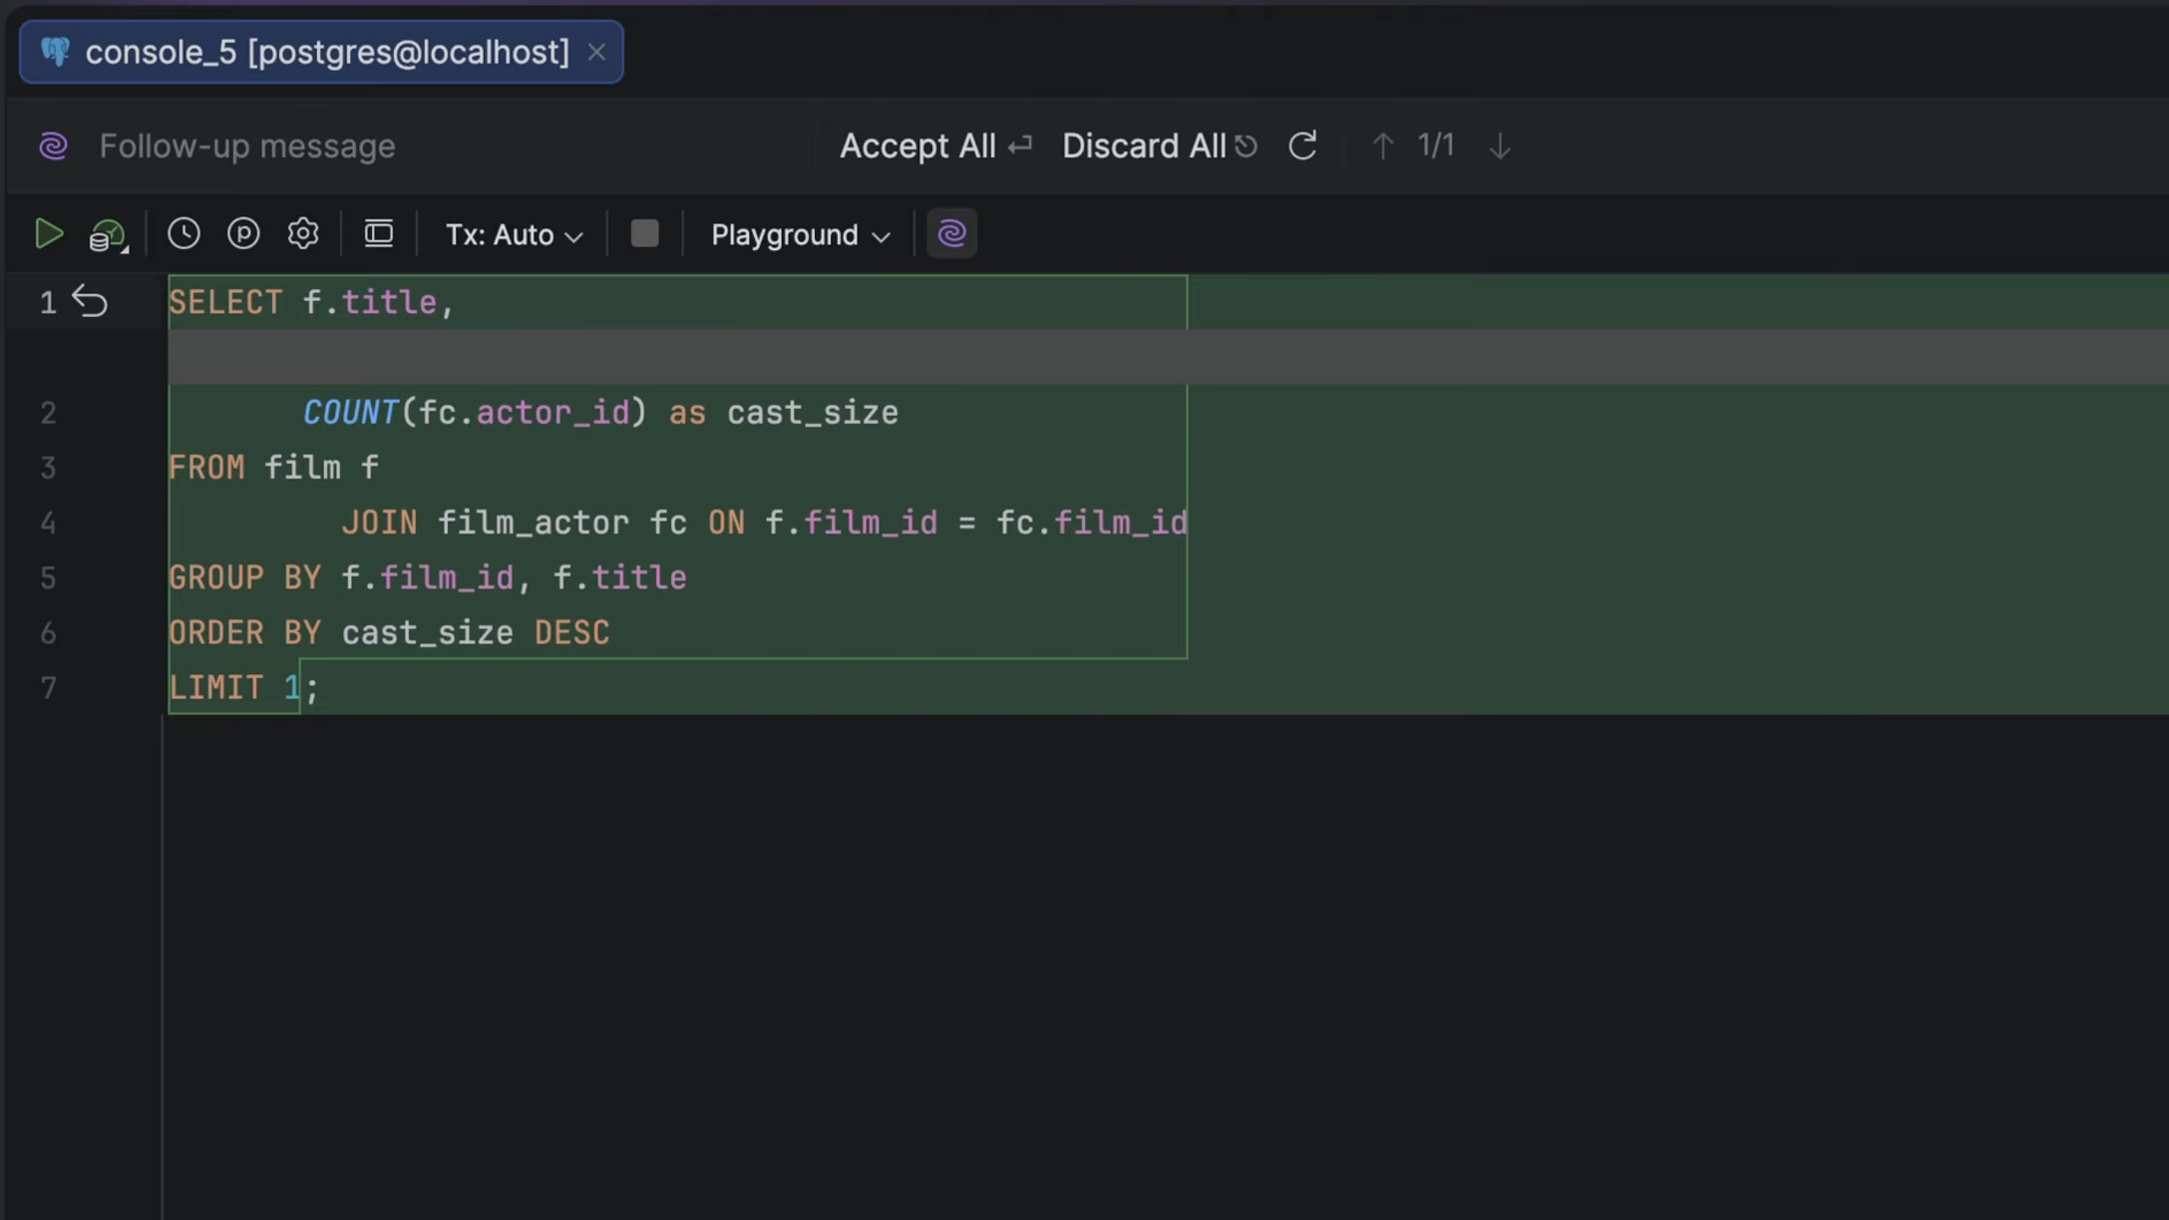
Task: Click film_actor in the JOIN clause
Action: point(533,523)
